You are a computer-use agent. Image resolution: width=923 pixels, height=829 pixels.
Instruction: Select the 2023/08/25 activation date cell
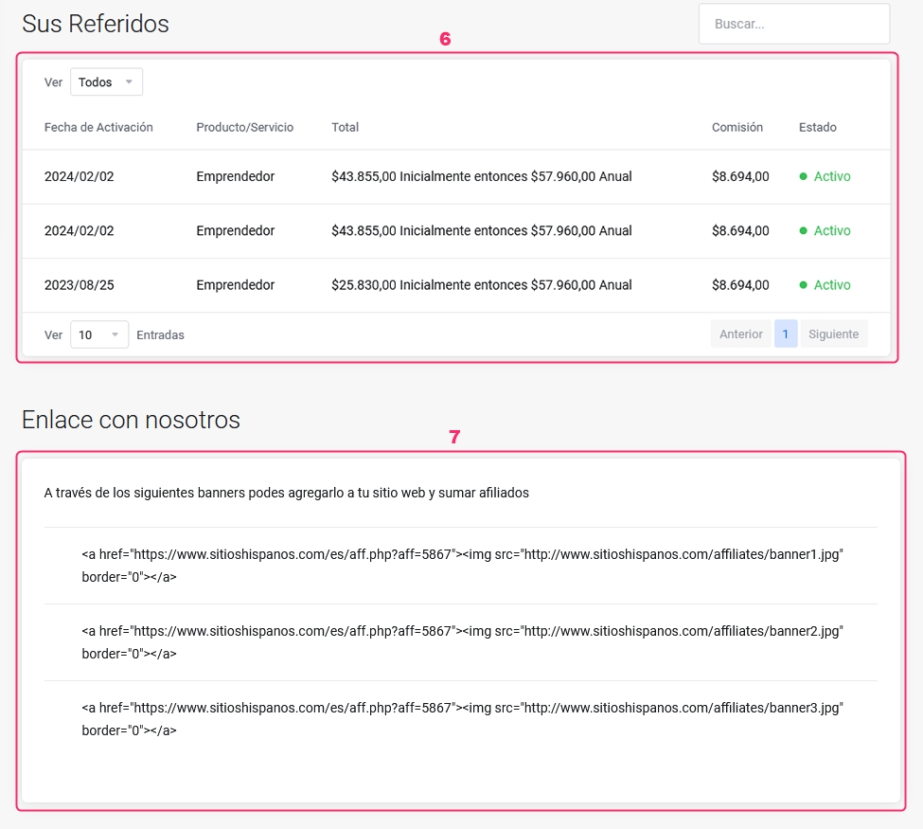[79, 285]
